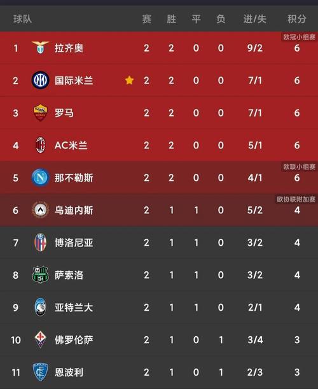Click the Udinese club crest
Viewport: 318px width, 389px height.
(41, 210)
